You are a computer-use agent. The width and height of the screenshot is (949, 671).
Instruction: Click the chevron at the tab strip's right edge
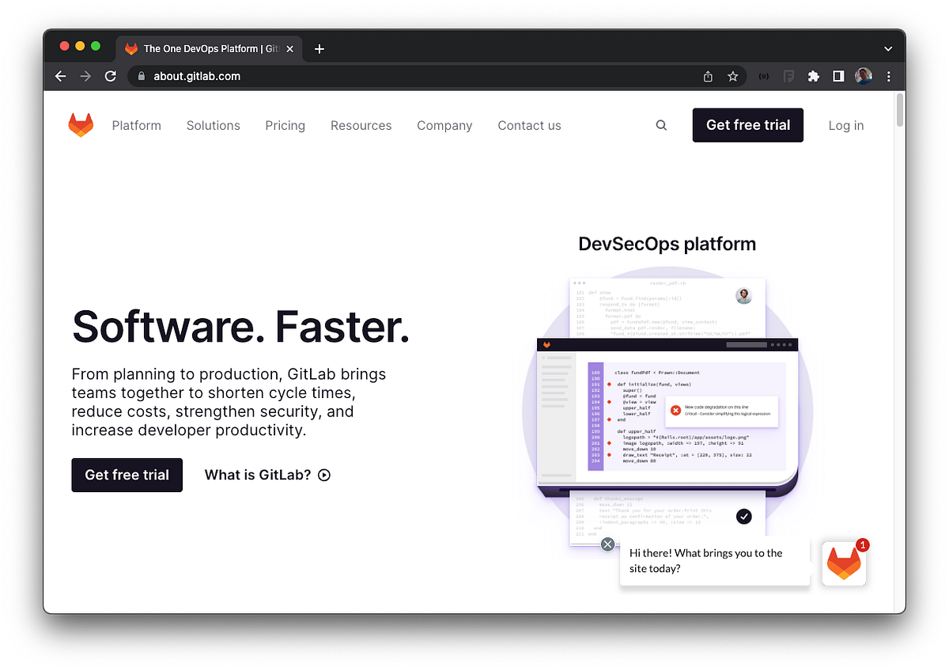(887, 48)
